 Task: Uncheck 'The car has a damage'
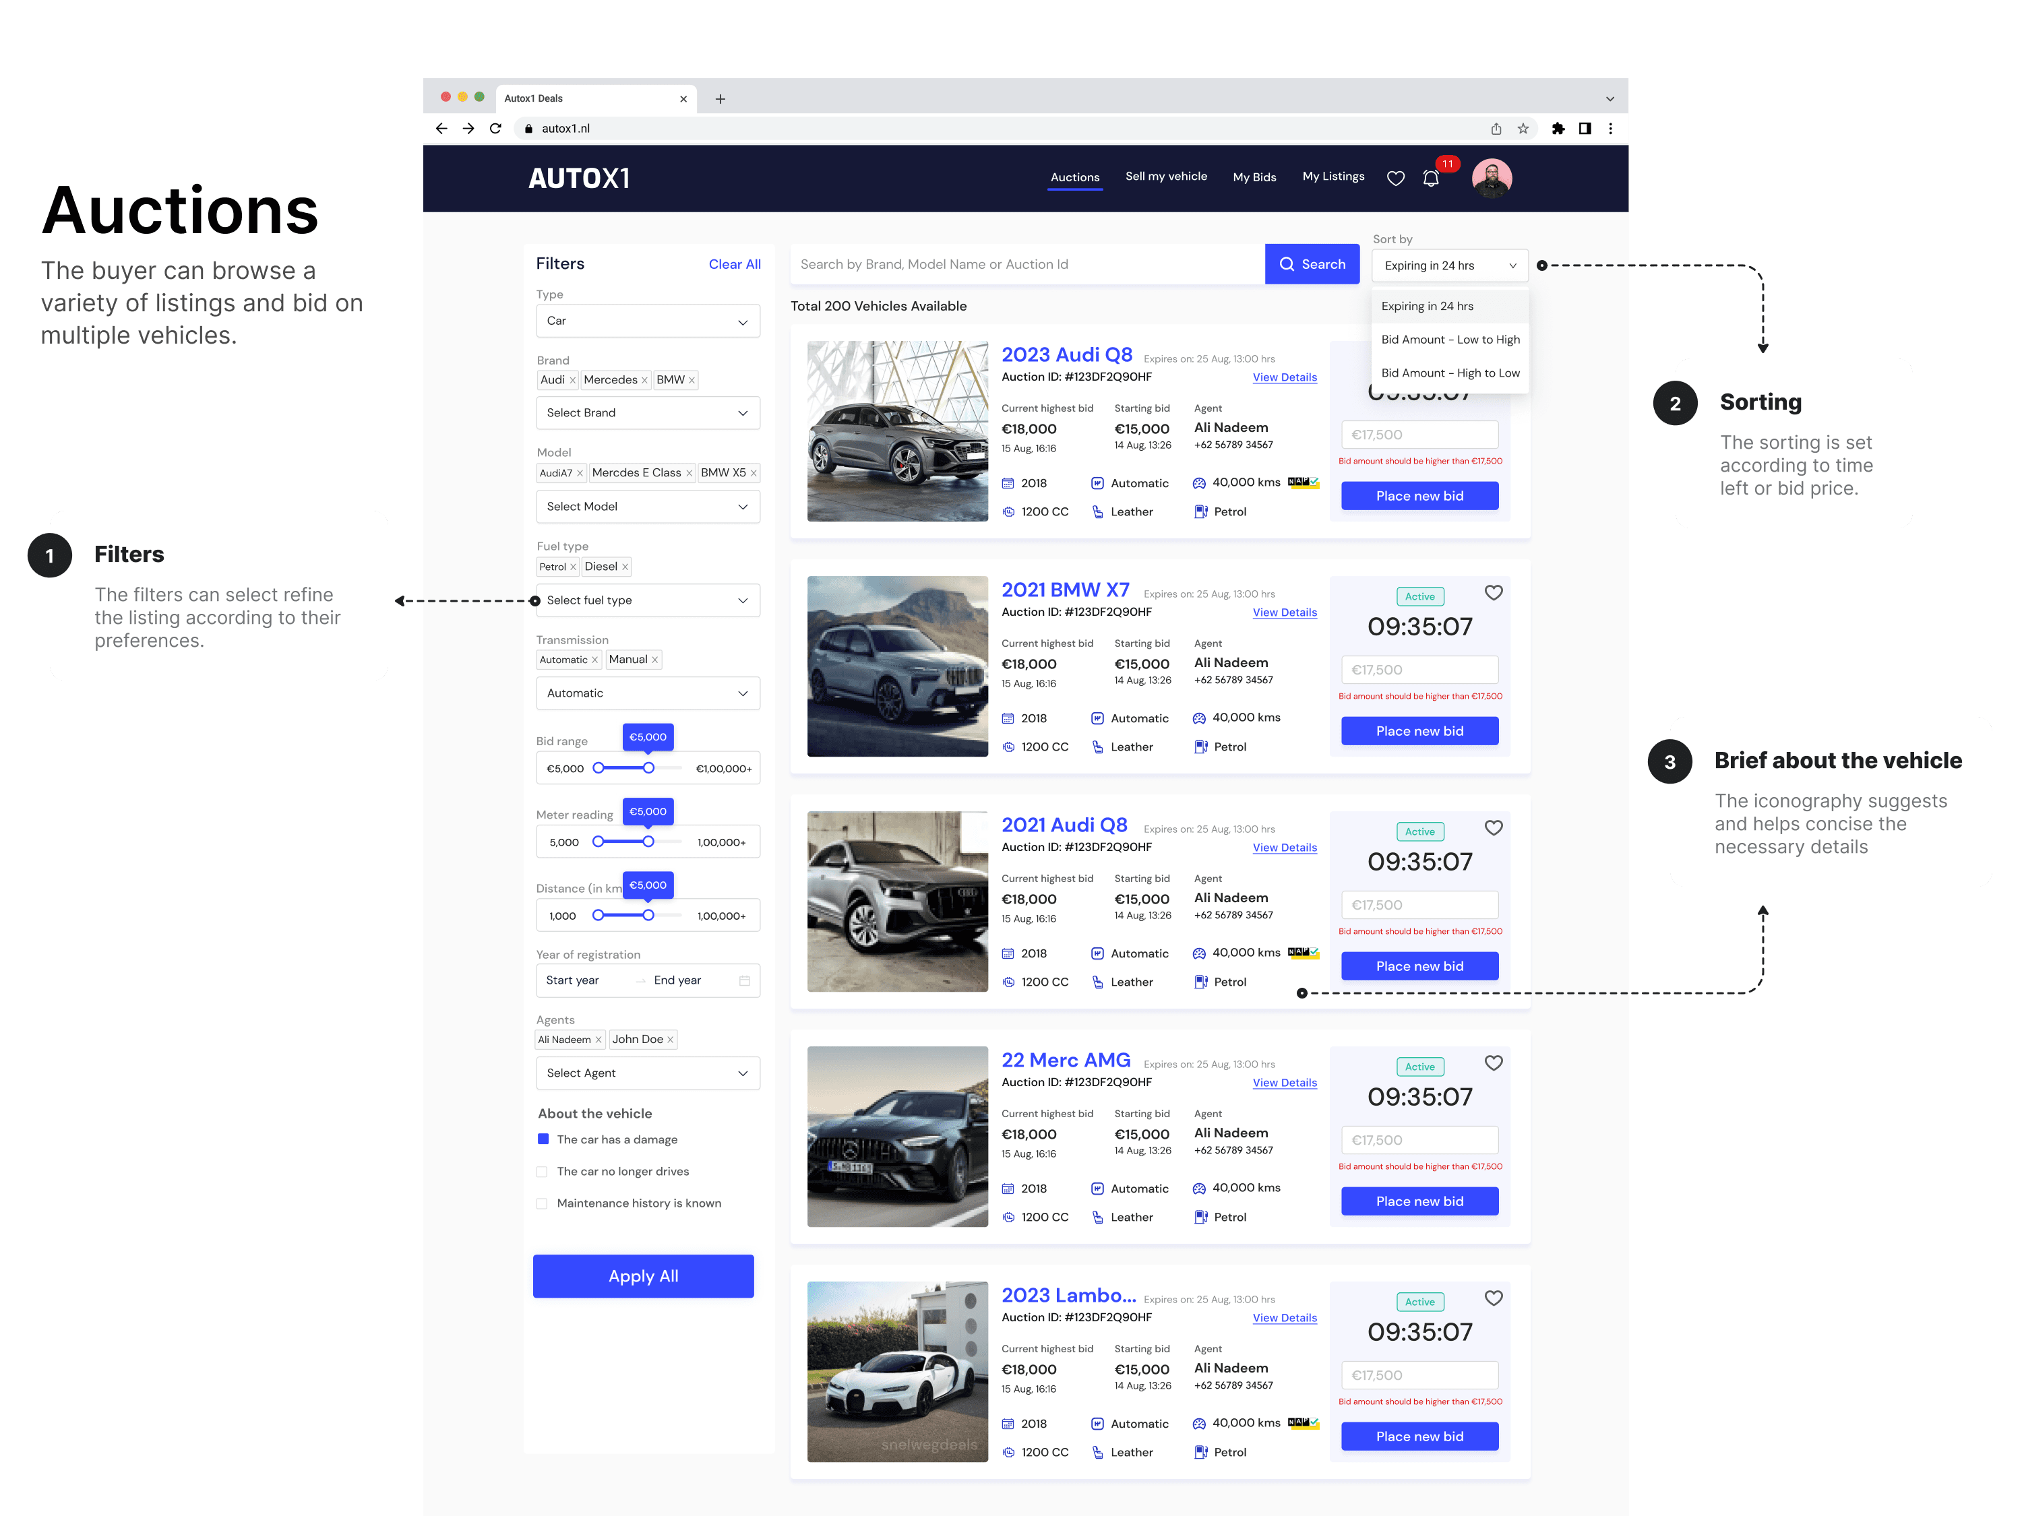coord(543,1139)
